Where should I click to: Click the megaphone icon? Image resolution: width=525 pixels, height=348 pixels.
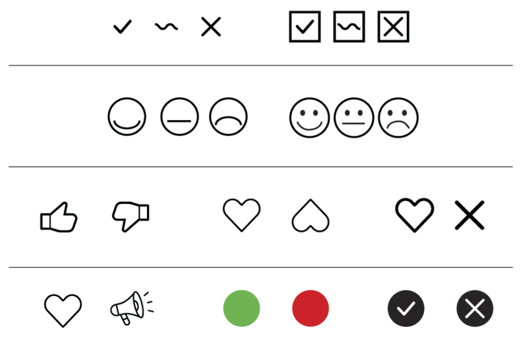[x=132, y=308]
